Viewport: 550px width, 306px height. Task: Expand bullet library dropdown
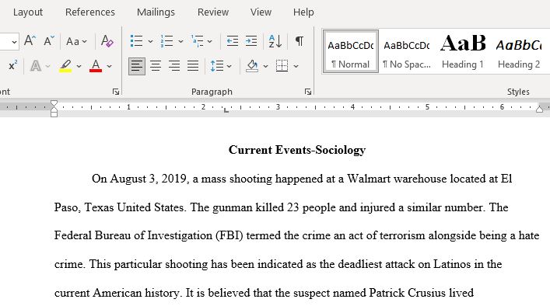pos(150,42)
